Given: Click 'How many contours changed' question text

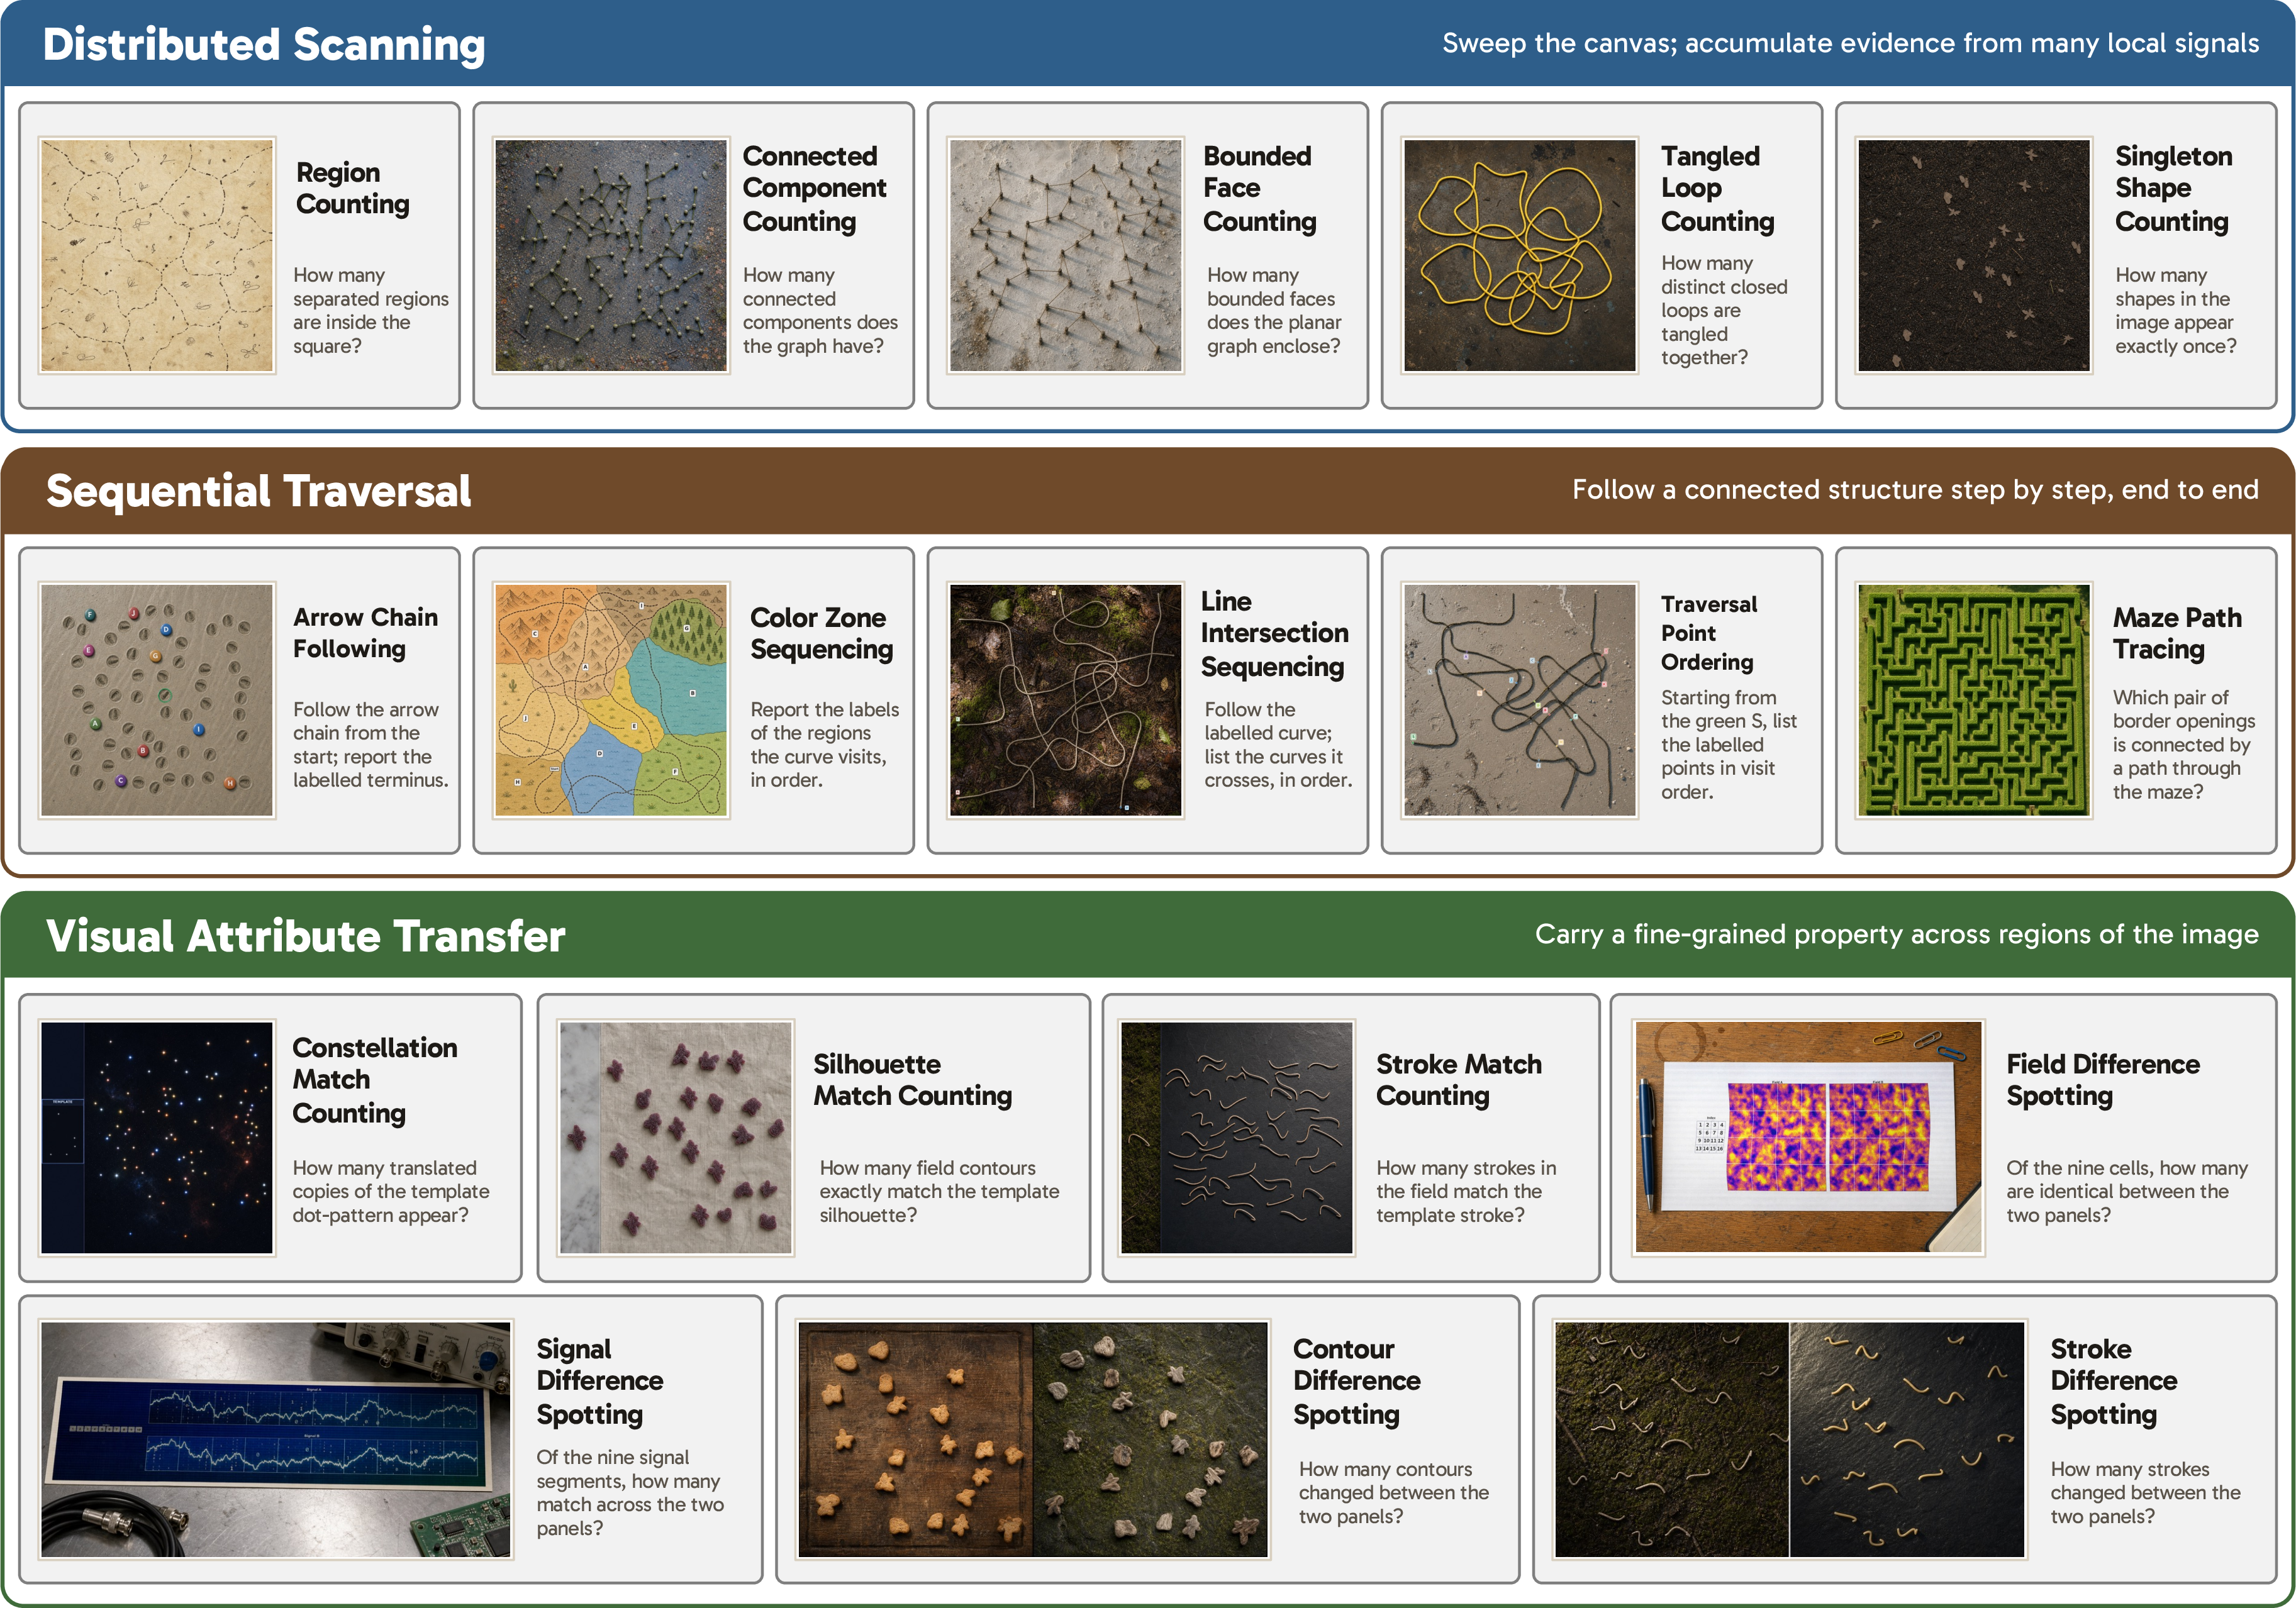Looking at the screenshot, I should (1393, 1492).
